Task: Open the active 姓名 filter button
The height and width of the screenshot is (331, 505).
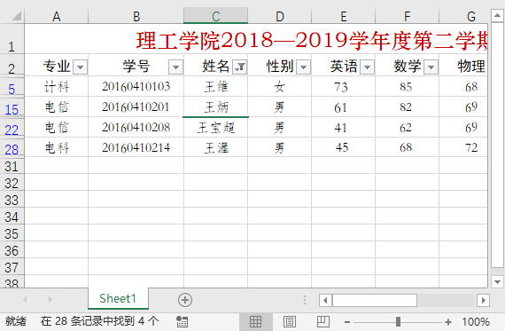Action: 239,67
